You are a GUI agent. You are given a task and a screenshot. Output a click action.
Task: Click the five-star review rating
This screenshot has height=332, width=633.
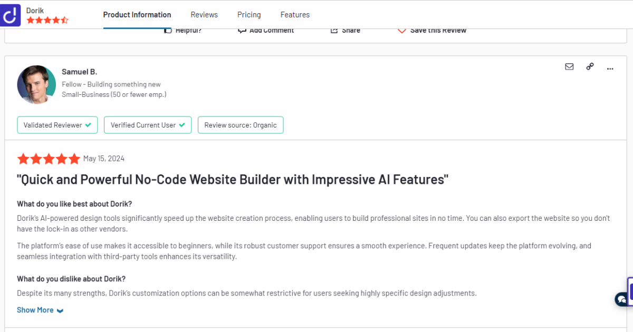[49, 159]
